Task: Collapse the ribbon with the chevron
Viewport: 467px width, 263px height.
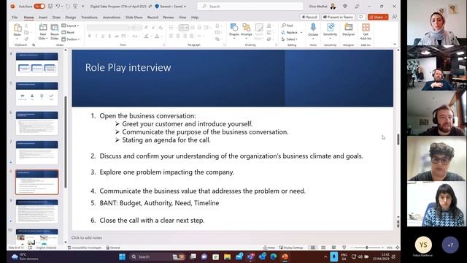Action: [x=395, y=44]
